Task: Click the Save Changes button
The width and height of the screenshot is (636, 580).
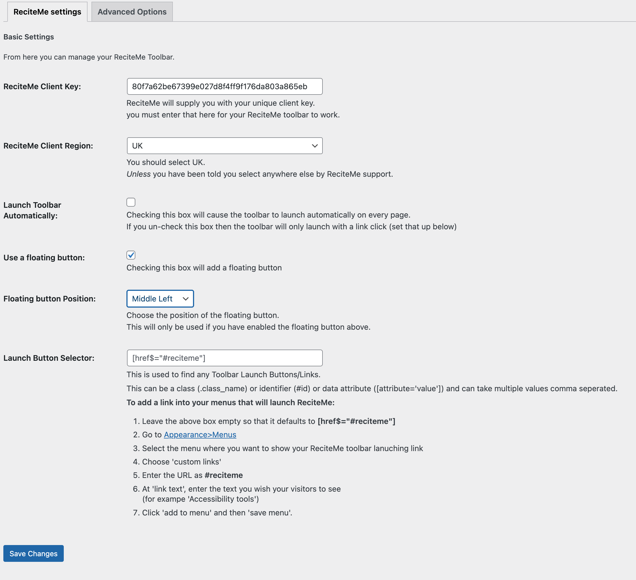Action: (34, 553)
